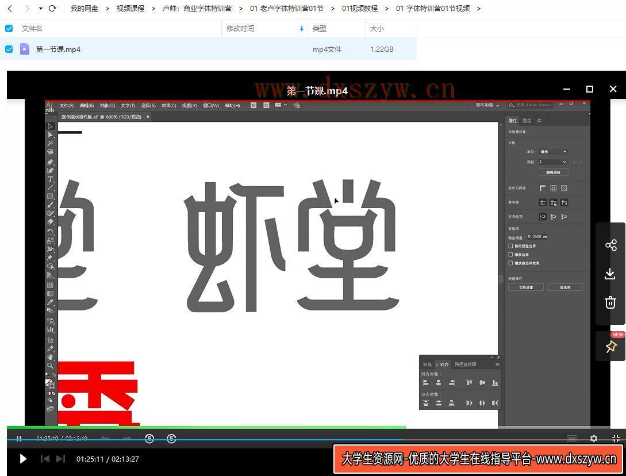Select the Eyedropper tool
The image size is (626, 476).
[51, 302]
